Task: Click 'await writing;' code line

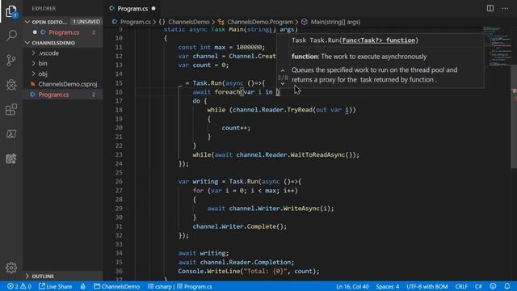Action: point(203,253)
